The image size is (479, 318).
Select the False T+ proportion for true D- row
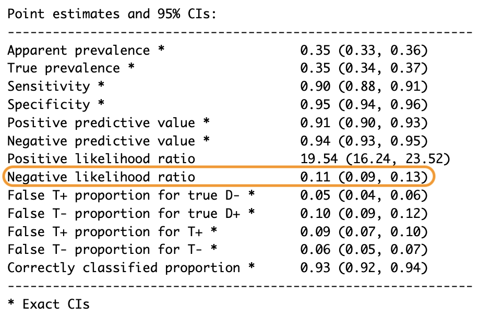218,195
